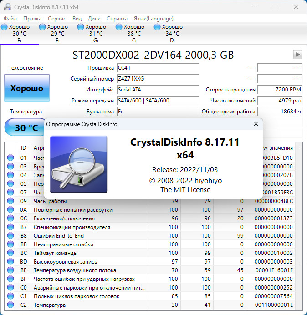This screenshot has height=315, width=307.
Task: Click raw value 0000000048FC
Action: pyautogui.click(x=274, y=201)
